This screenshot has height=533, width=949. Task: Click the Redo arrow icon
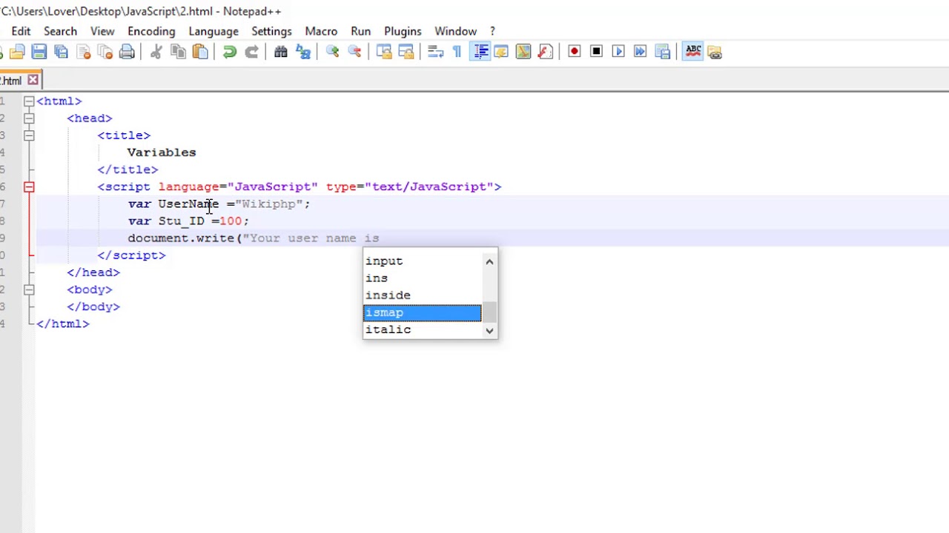pyautogui.click(x=252, y=52)
